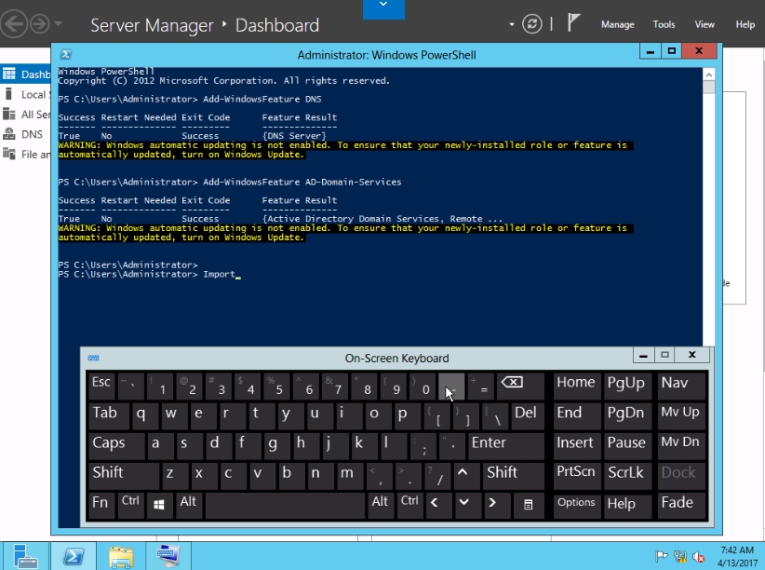
Task: Open the Tools menu
Action: coord(664,24)
